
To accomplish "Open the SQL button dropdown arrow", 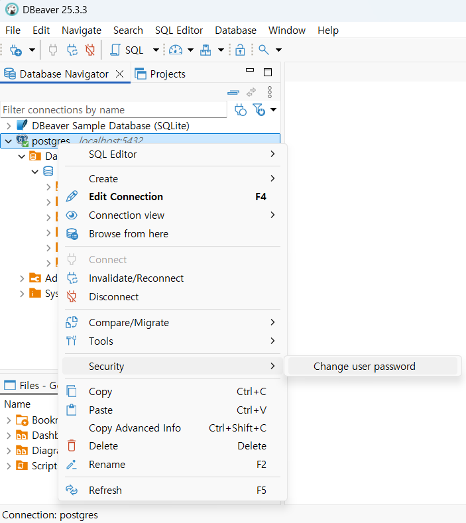I will 156,50.
